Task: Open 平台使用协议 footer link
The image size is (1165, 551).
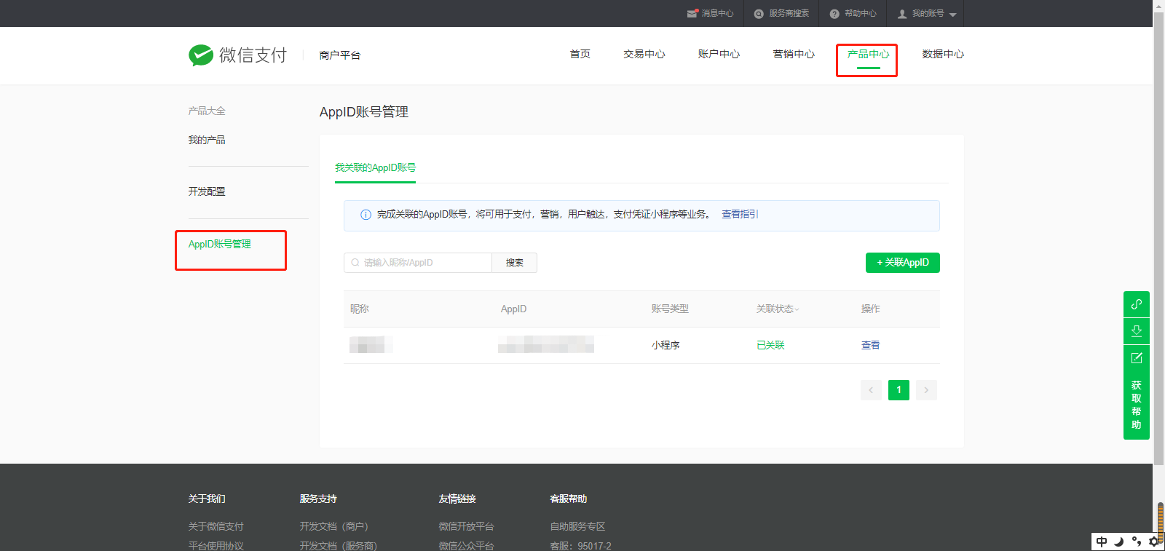Action: coord(216,546)
